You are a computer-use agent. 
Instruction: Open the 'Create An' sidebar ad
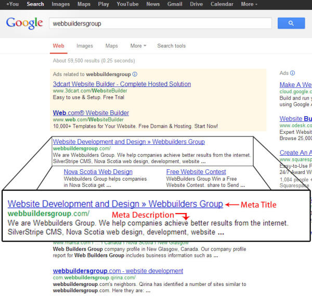(x=295, y=153)
